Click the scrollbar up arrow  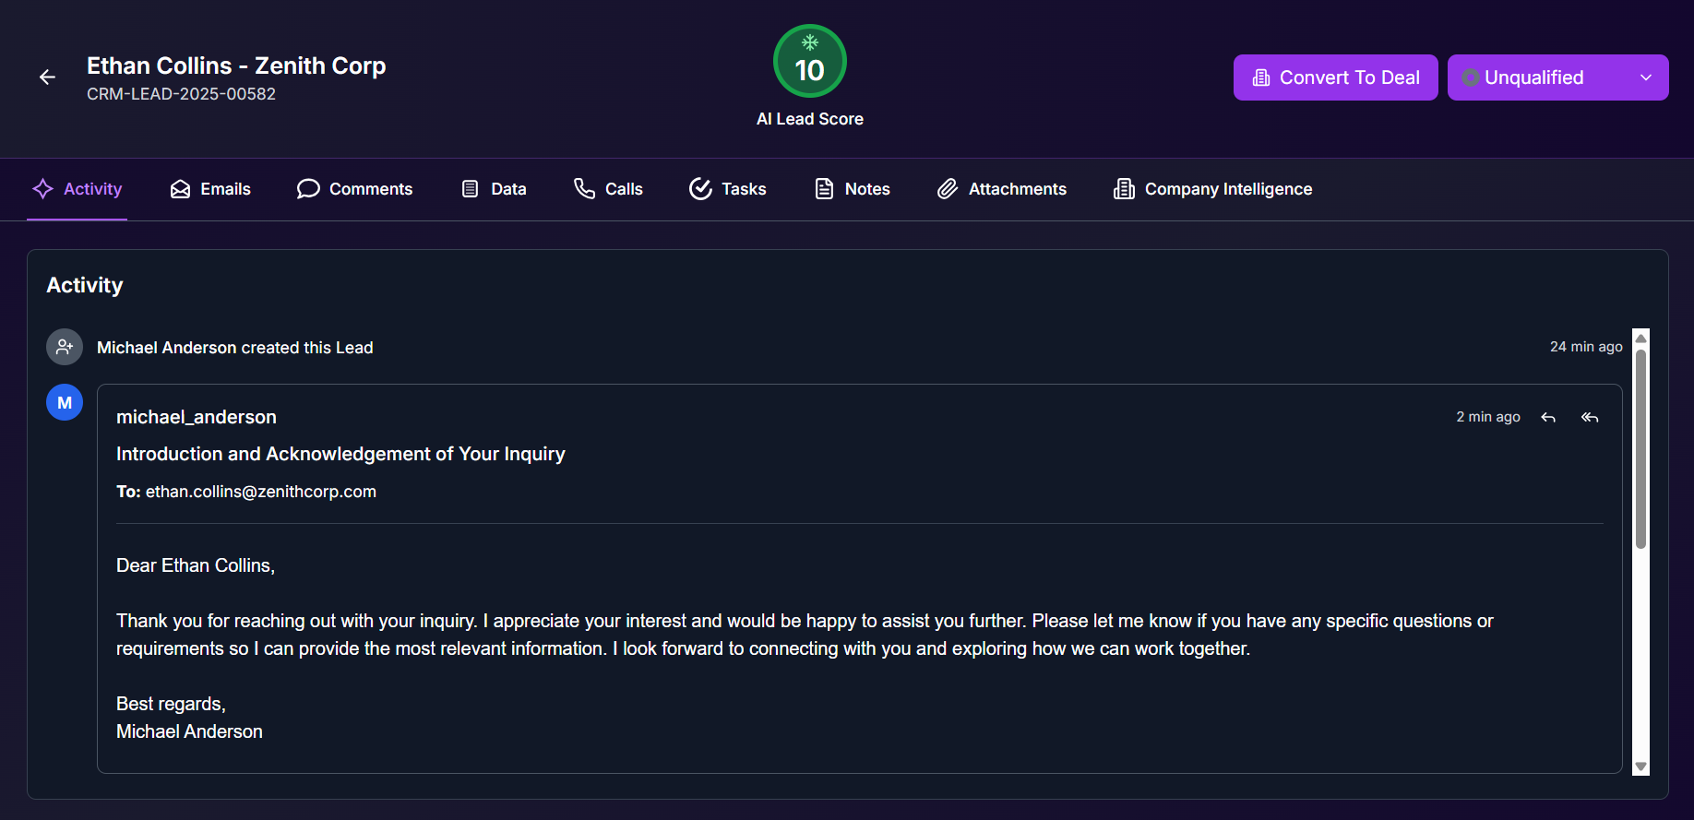tap(1640, 338)
